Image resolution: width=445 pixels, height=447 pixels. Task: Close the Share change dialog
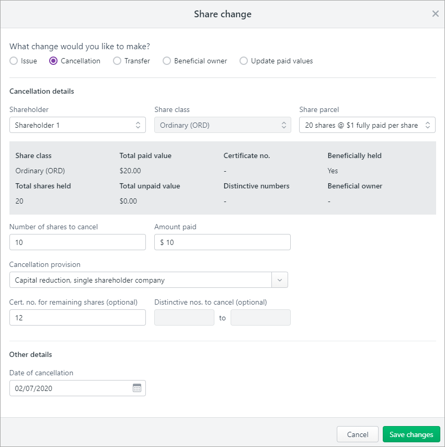pos(435,14)
